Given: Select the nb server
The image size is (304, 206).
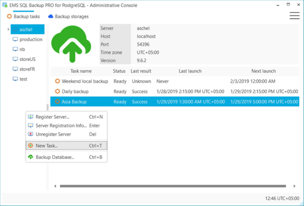Looking at the screenshot, I should (x=19, y=49).
